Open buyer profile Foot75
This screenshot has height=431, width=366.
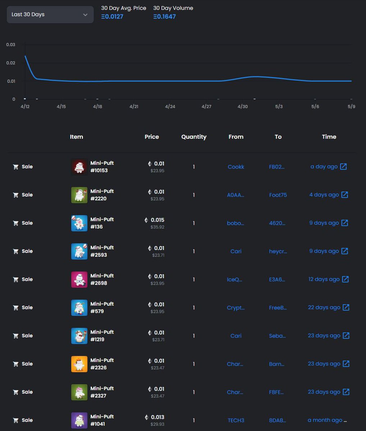pos(278,195)
